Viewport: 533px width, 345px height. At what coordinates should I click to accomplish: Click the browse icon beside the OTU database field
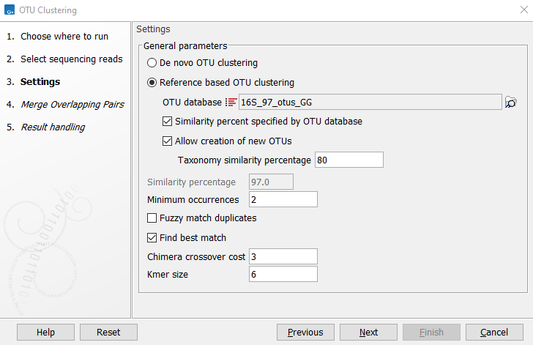coord(510,102)
